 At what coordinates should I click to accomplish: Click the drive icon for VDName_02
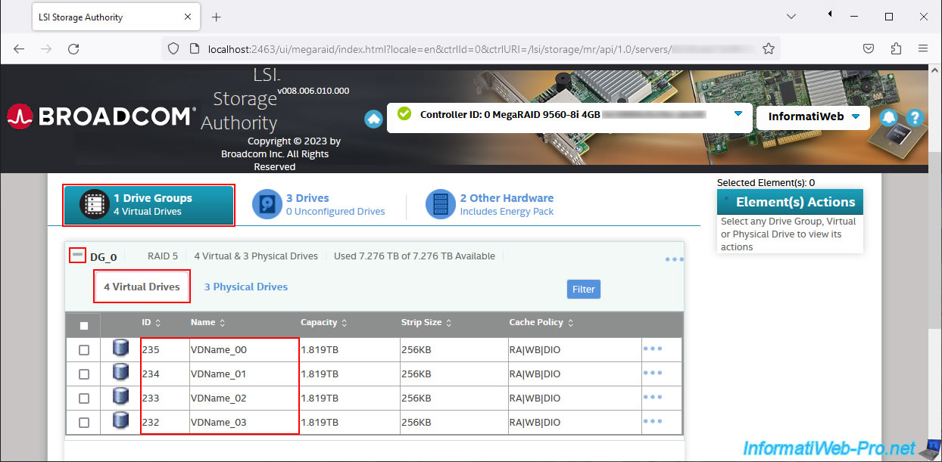120,398
